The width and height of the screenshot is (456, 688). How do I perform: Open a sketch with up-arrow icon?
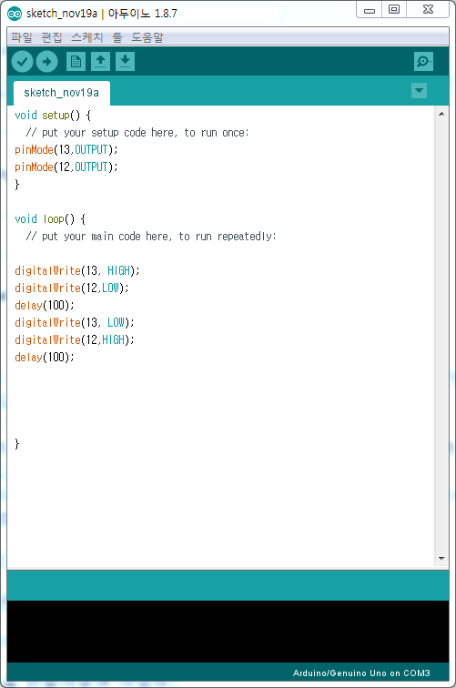[100, 62]
